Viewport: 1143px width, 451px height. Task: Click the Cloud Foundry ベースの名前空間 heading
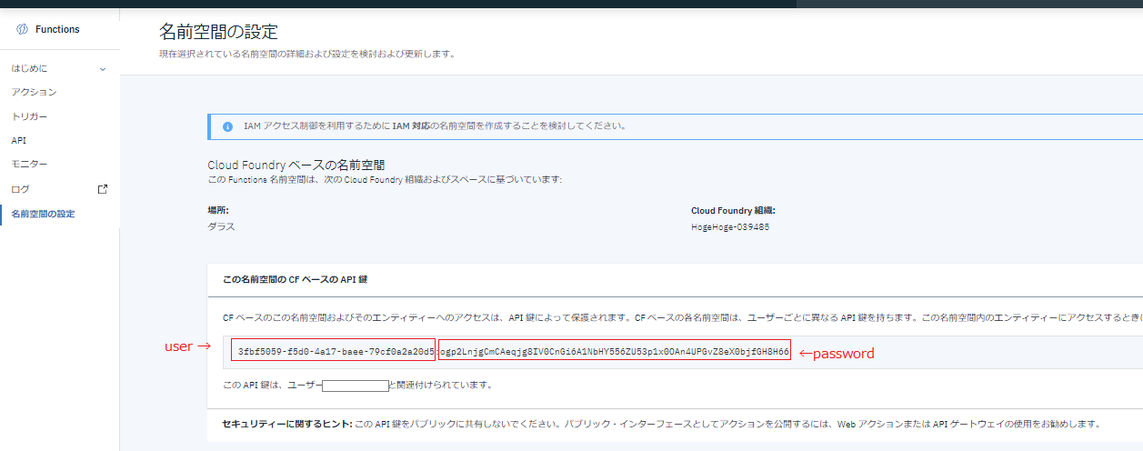click(296, 165)
